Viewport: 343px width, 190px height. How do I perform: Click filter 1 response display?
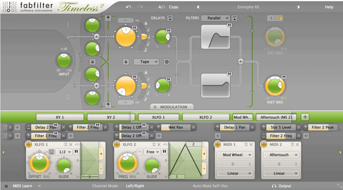click(x=215, y=37)
